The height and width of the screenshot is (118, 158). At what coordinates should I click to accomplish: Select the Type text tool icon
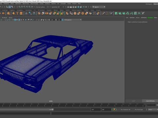click(x=17, y=13)
